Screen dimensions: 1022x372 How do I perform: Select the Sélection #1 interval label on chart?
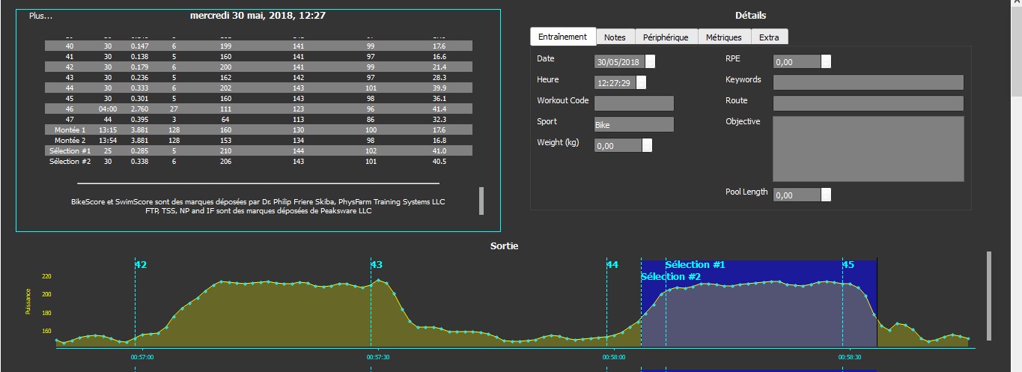click(695, 265)
